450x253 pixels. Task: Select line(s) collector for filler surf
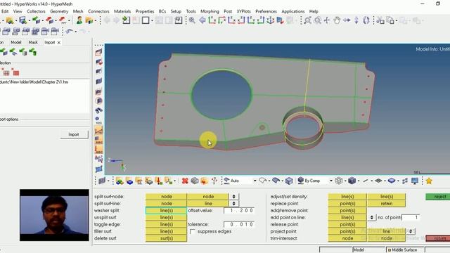(x=166, y=231)
